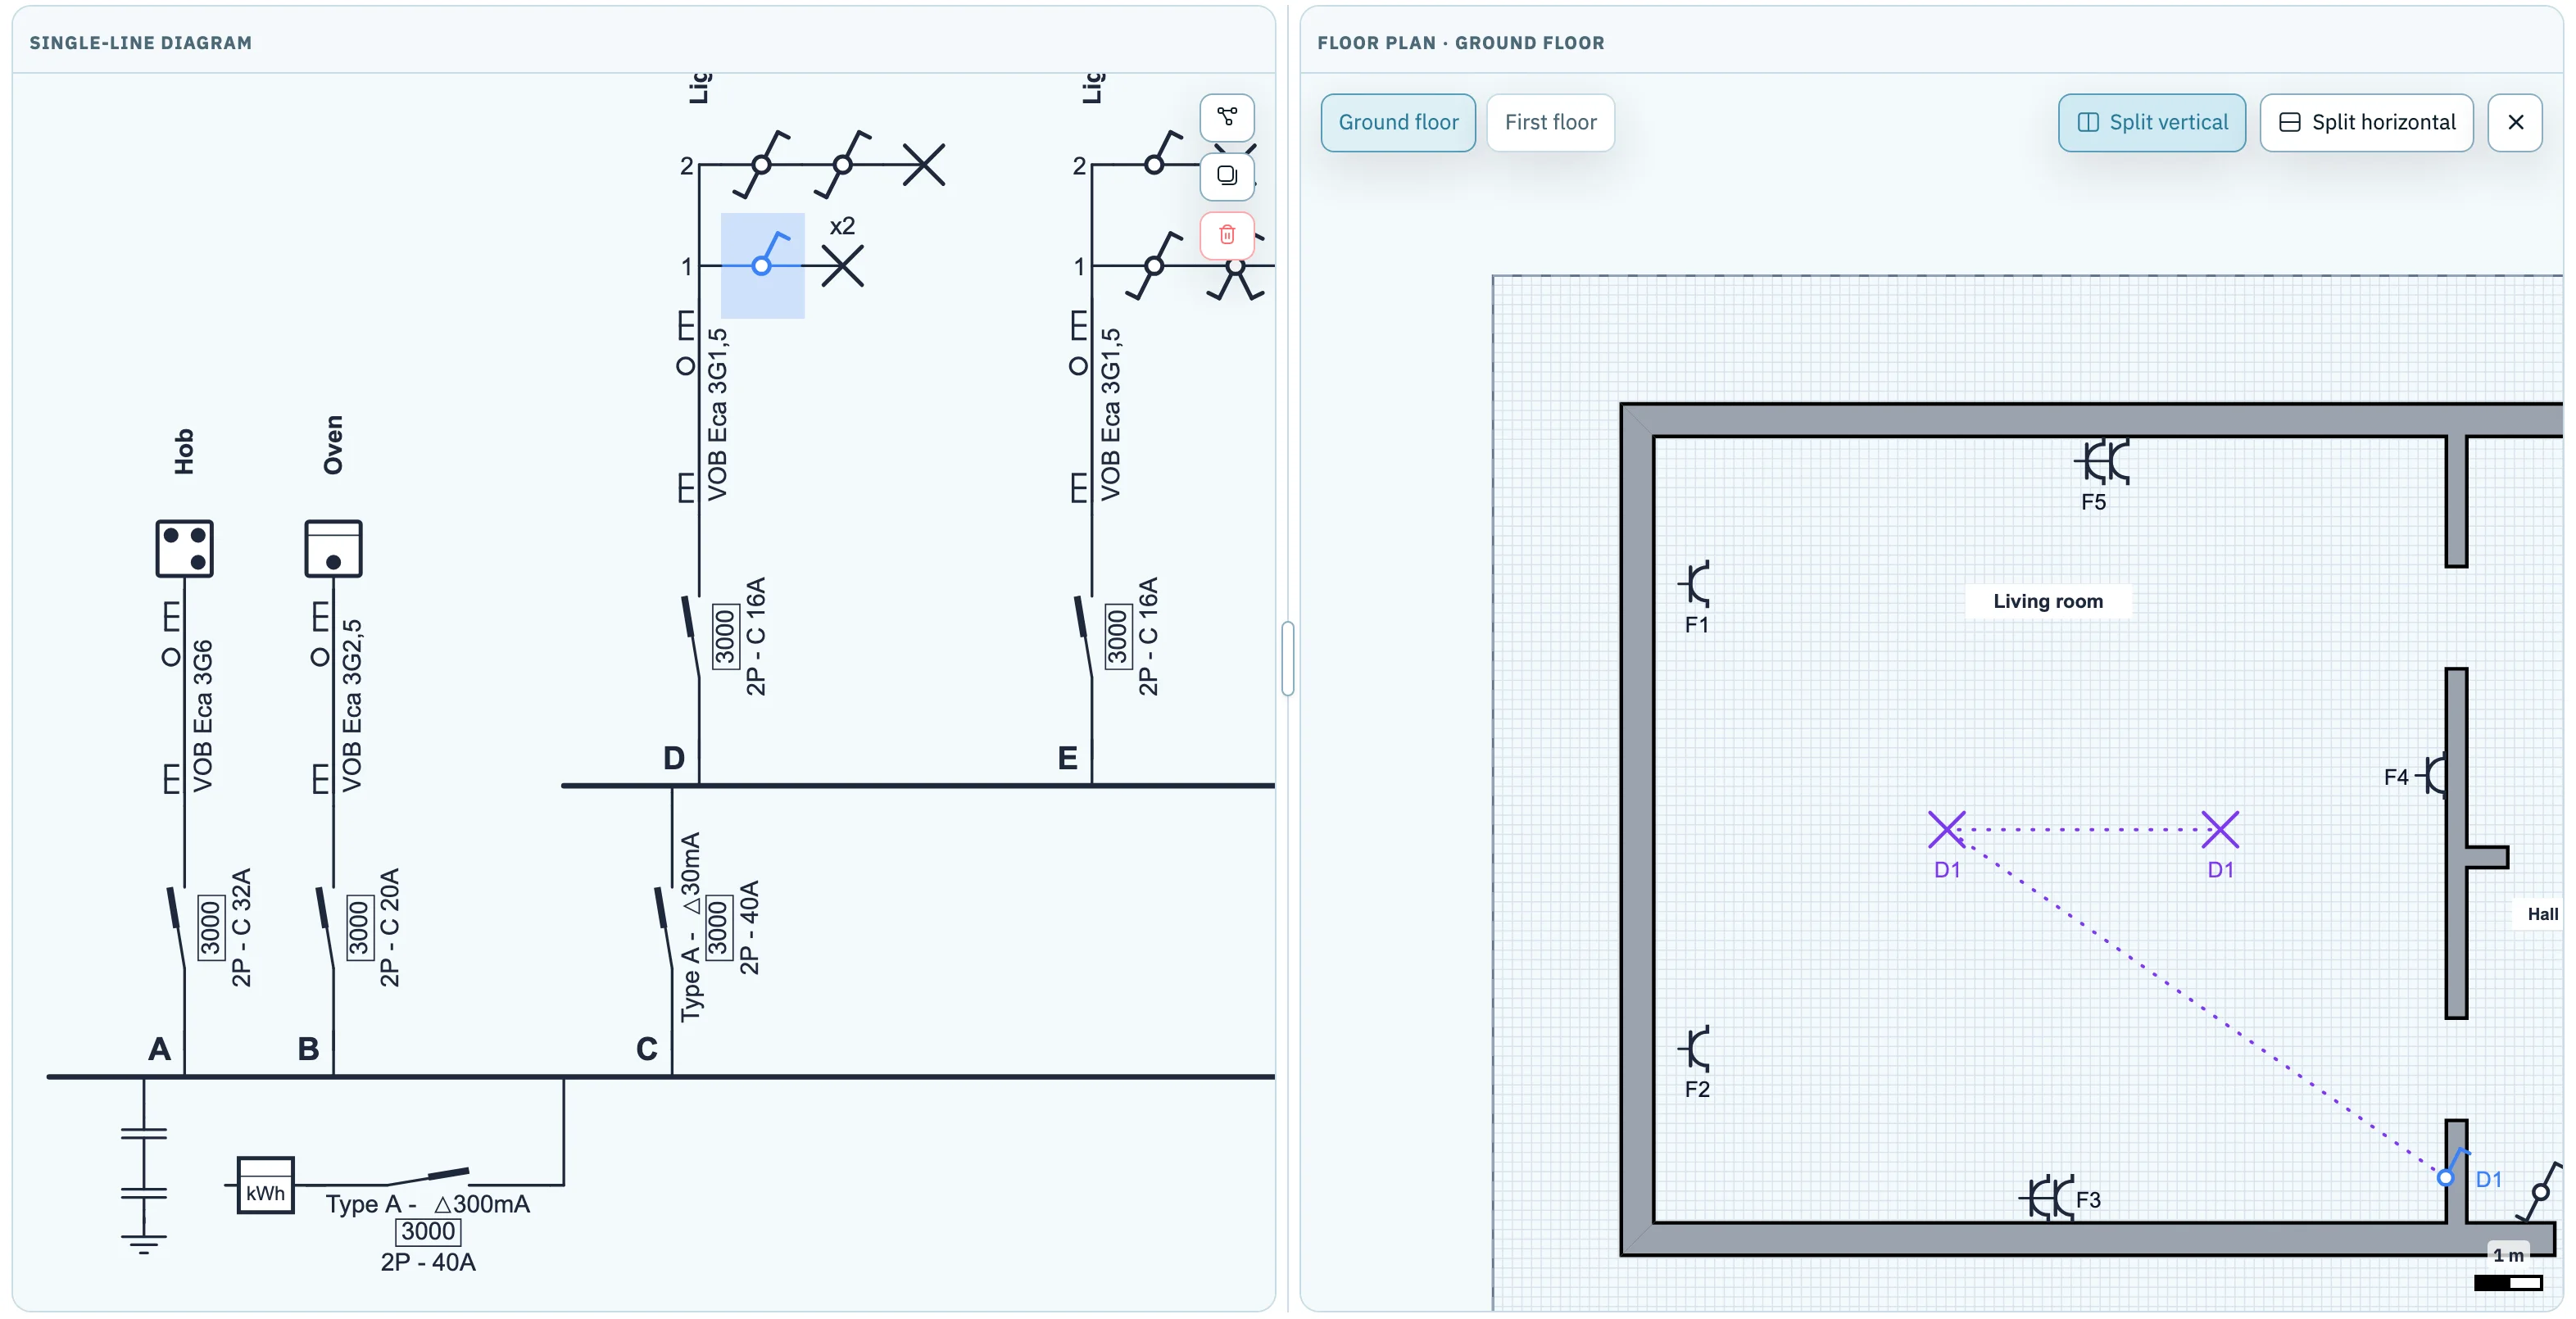The width and height of the screenshot is (2576, 1319).
Task: Select socket F4 on the right wall
Action: [2432, 775]
